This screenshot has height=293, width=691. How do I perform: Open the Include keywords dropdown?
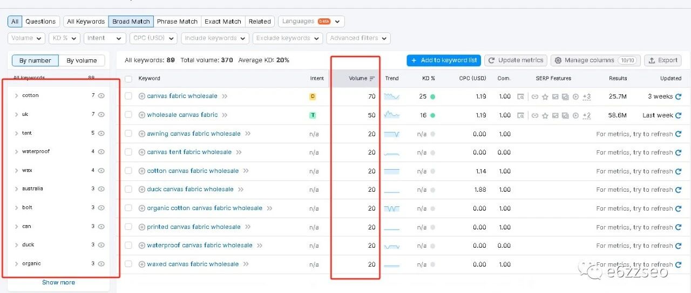click(x=215, y=38)
